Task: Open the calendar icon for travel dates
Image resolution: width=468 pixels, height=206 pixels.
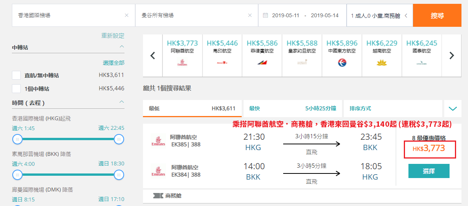Action: point(265,16)
